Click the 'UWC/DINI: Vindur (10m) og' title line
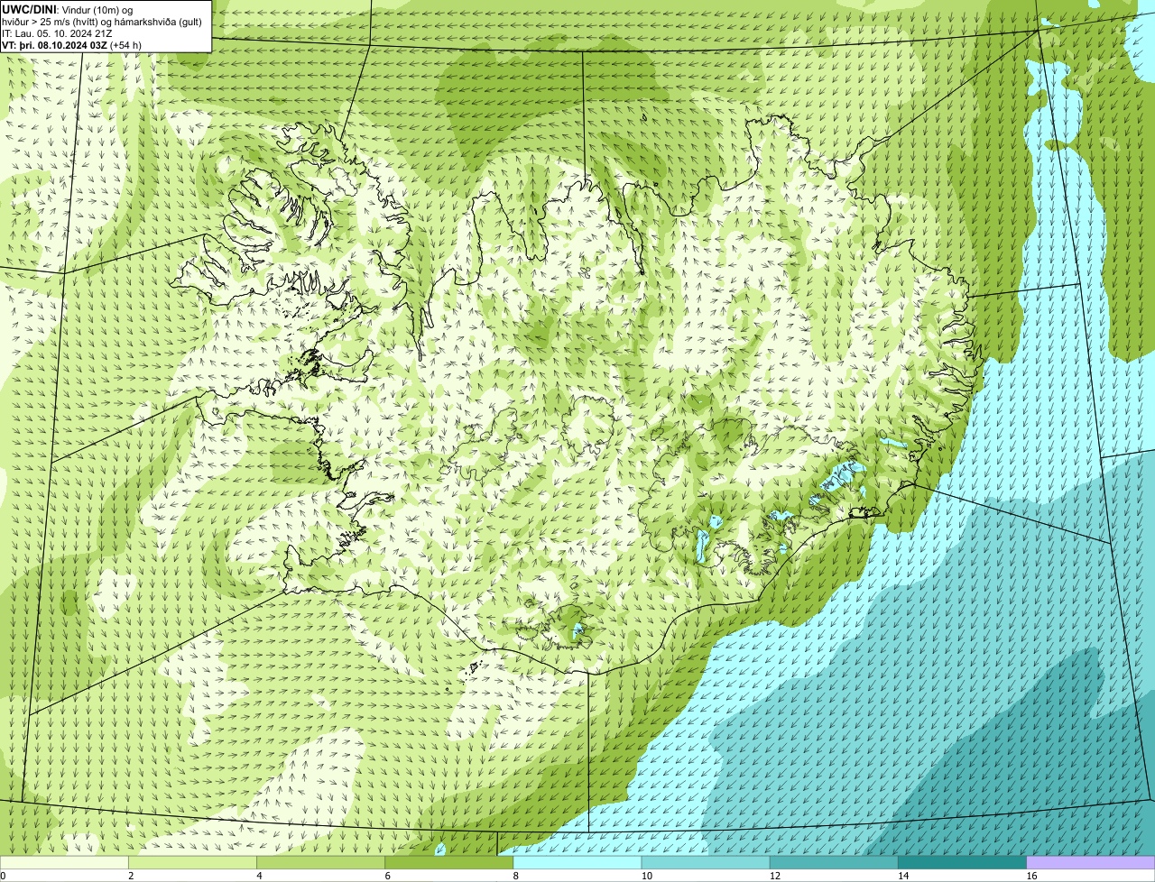 pos(68,9)
